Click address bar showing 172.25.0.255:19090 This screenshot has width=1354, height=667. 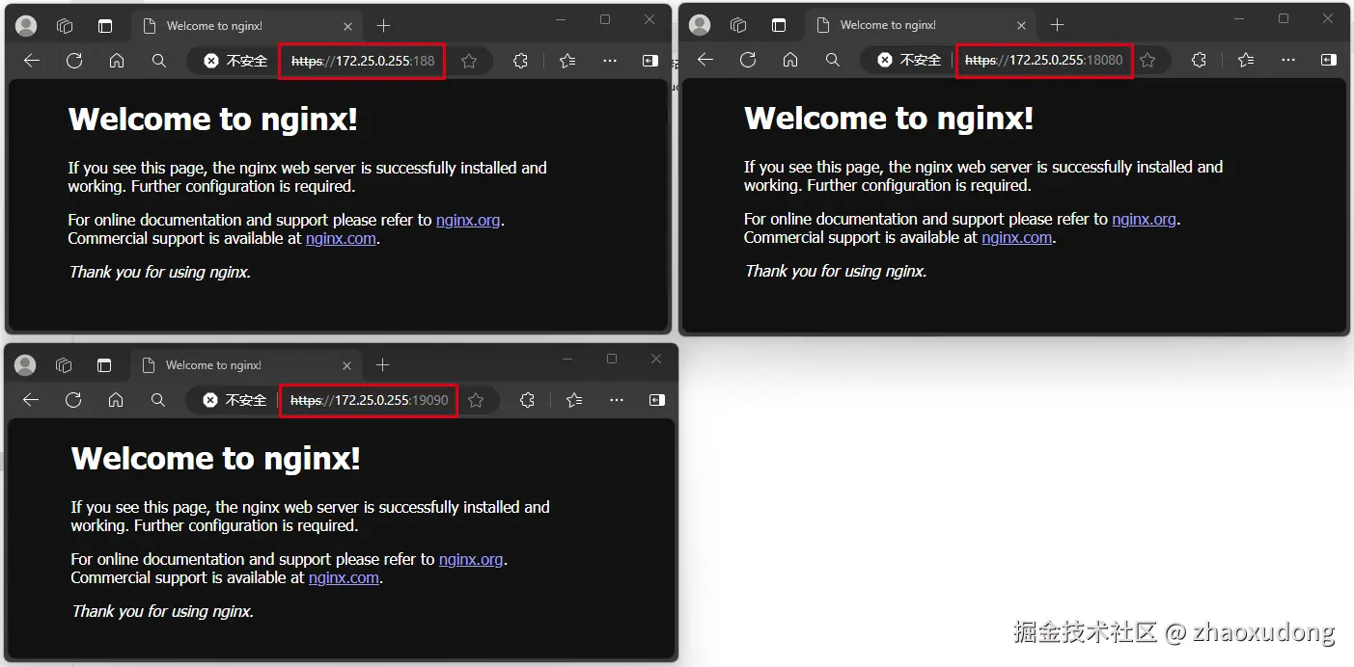click(368, 400)
